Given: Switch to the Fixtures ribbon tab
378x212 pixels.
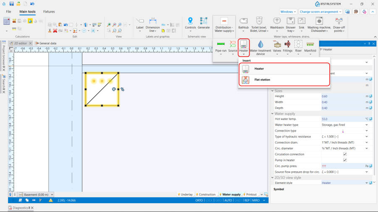Looking at the screenshot, I should click(x=49, y=12).
